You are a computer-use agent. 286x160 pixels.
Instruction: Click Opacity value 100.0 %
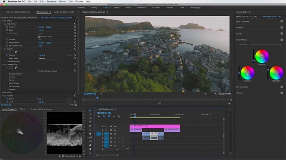click(x=41, y=55)
